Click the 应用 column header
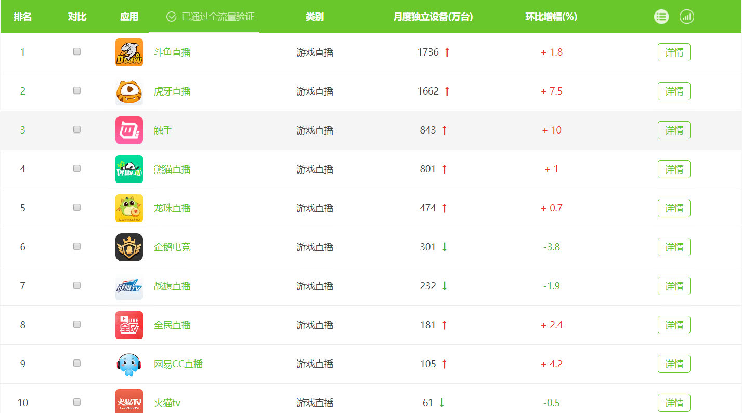This screenshot has height=413, width=742. (129, 17)
